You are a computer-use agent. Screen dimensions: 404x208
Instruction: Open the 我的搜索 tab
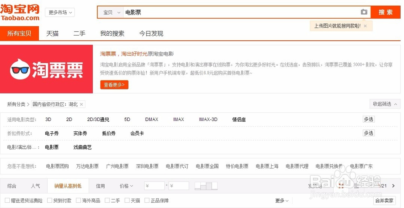(x=112, y=33)
